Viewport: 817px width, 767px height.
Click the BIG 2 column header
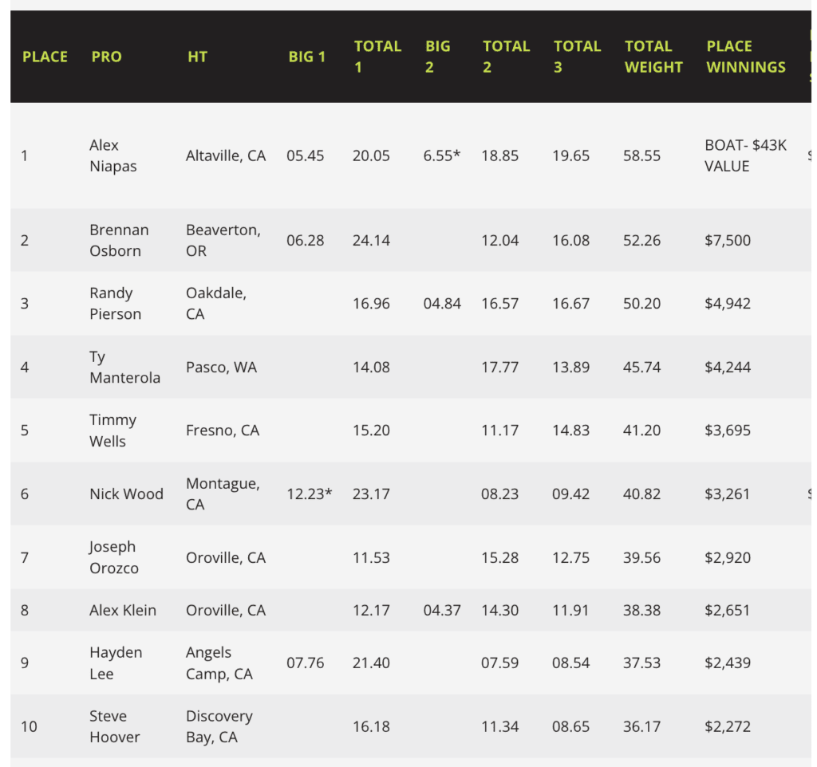point(437,57)
